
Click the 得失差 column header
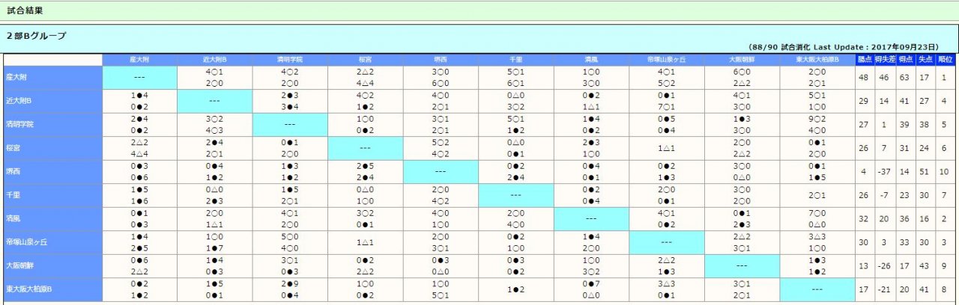click(x=884, y=59)
